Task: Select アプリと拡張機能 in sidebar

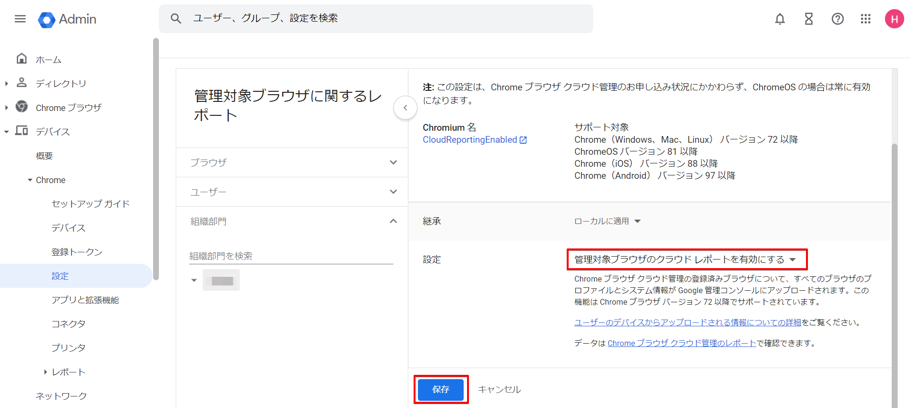Action: point(85,300)
